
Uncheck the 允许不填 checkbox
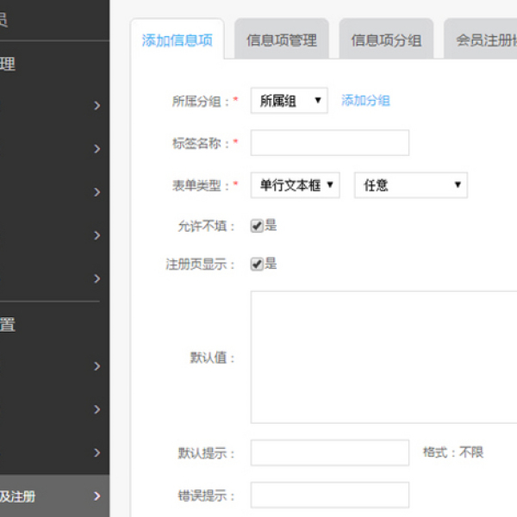pos(257,226)
